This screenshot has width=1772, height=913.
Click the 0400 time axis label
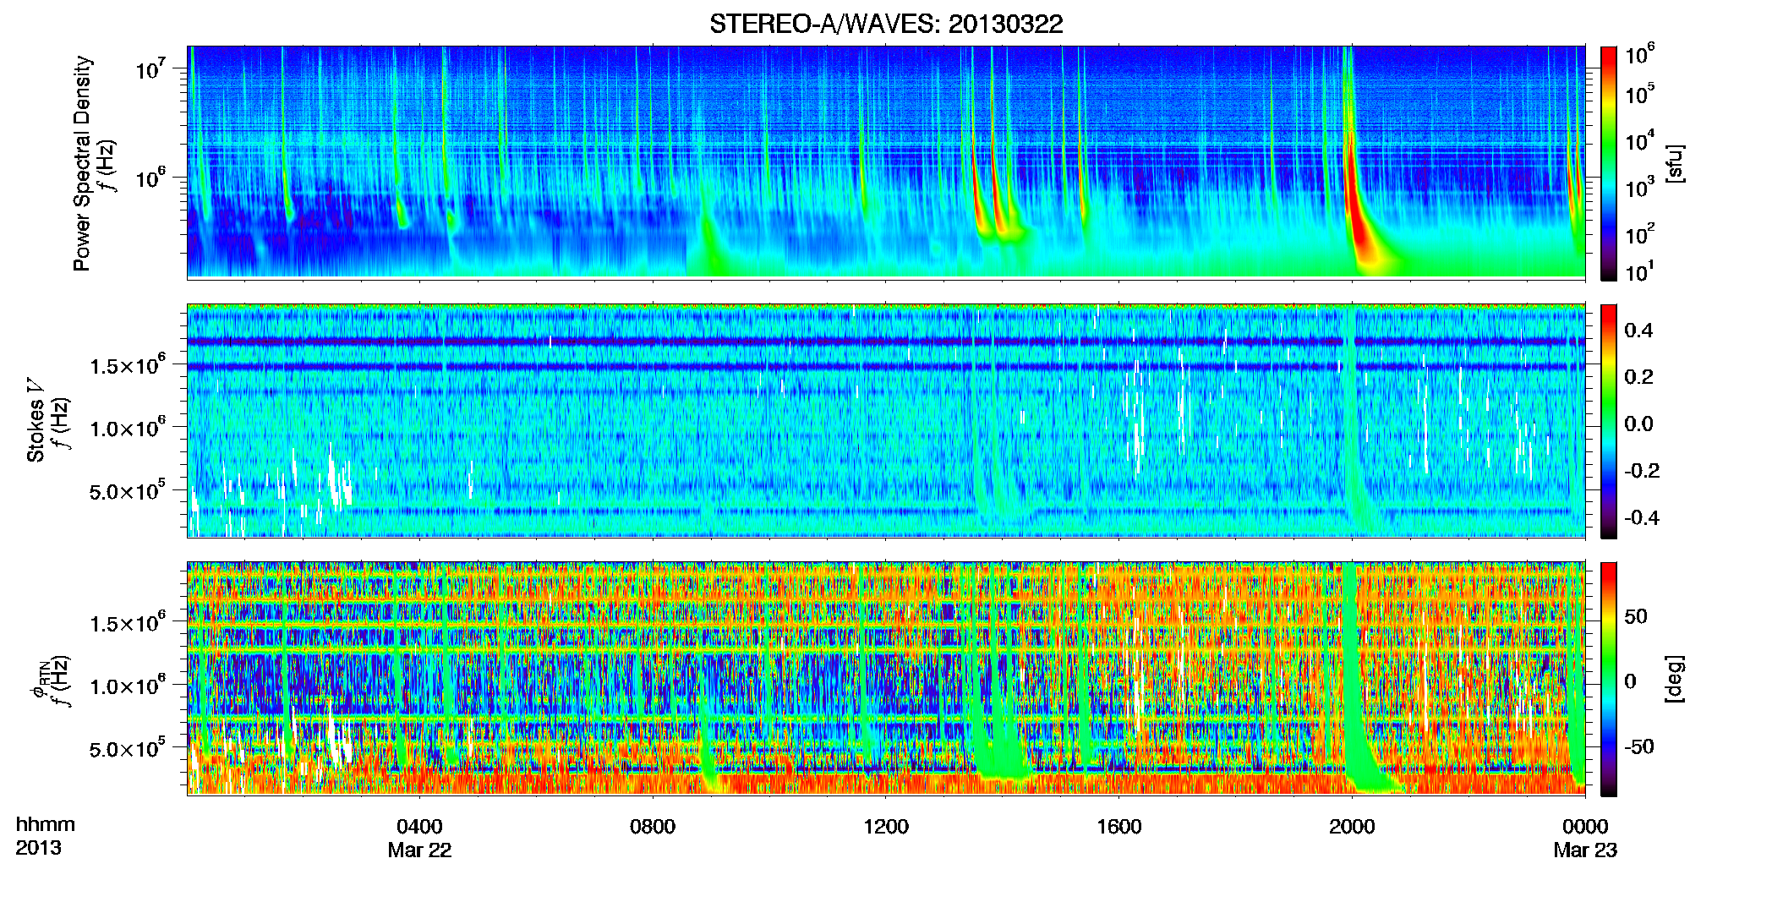(419, 826)
